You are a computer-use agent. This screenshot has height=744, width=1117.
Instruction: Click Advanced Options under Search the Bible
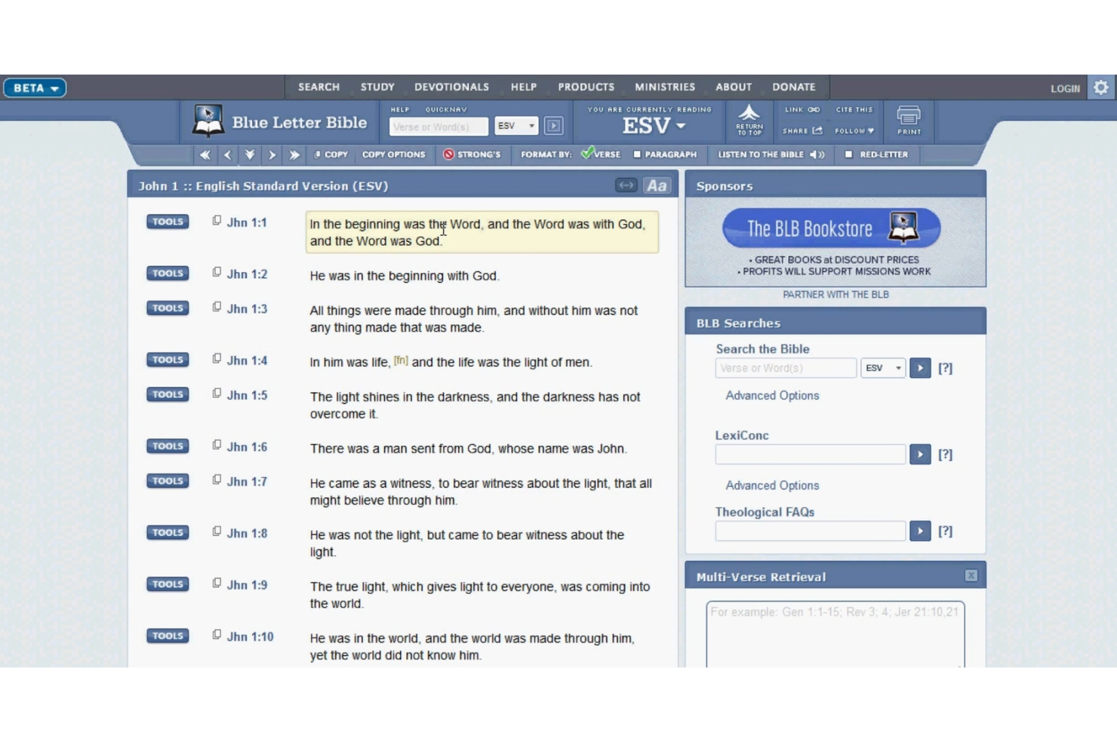coord(771,395)
